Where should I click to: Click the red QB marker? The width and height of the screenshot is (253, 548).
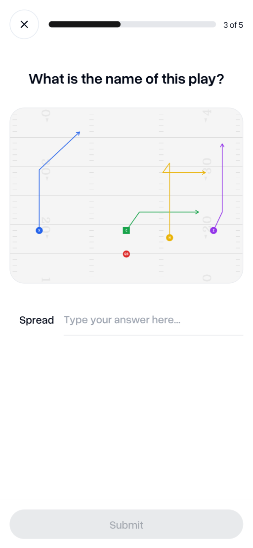(126, 254)
